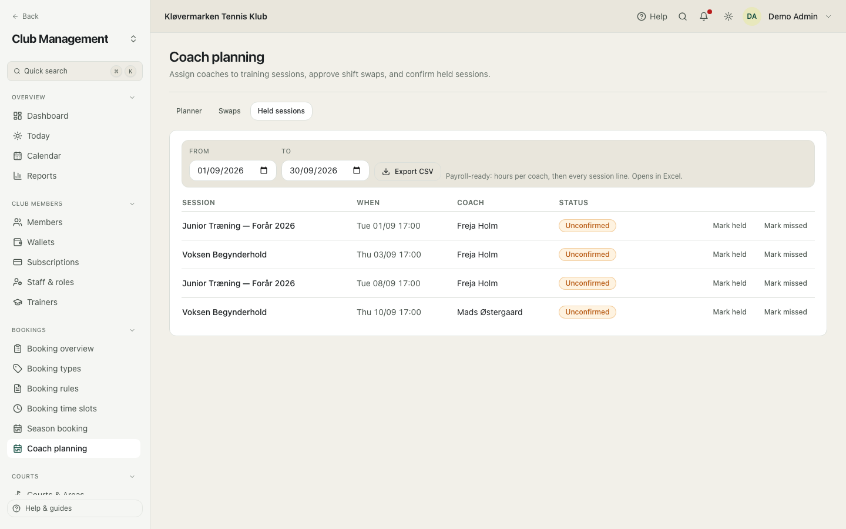This screenshot has width=846, height=529.
Task: Click the Season booking calendar icon
Action: click(x=18, y=428)
